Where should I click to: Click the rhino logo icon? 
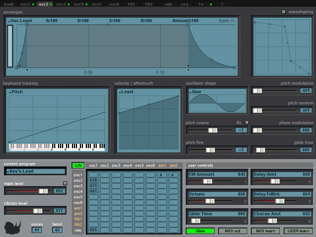pyautogui.click(x=12, y=227)
